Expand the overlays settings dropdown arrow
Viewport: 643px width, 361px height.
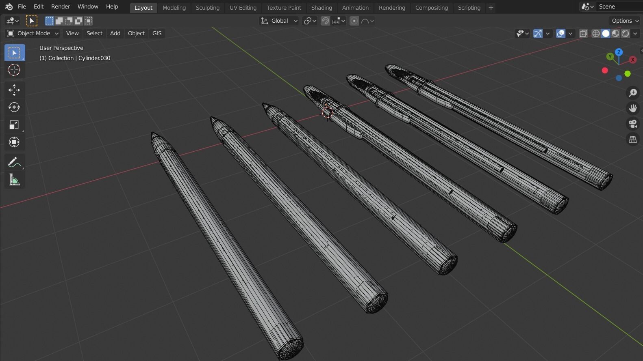(571, 33)
